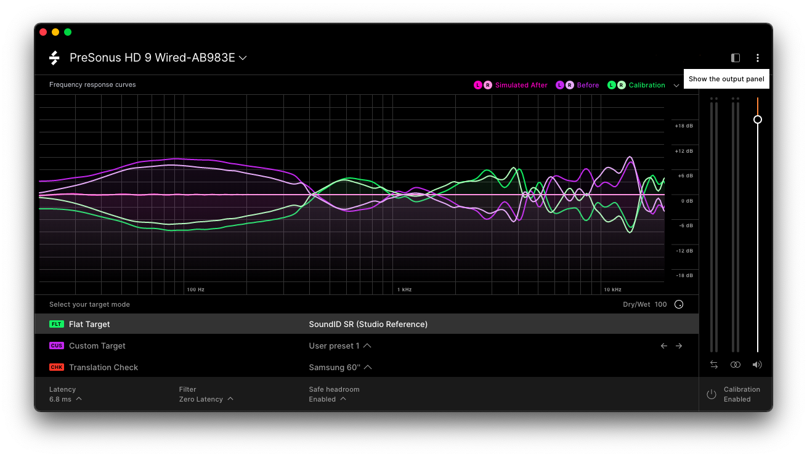Click the output volume slider handle
Screen dimensions: 807x457
tap(758, 119)
